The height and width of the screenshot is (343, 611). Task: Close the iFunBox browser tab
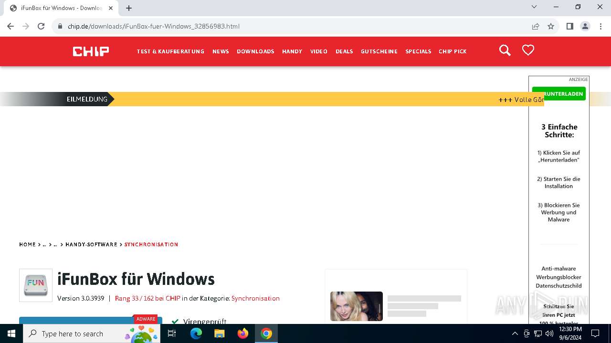111,8
